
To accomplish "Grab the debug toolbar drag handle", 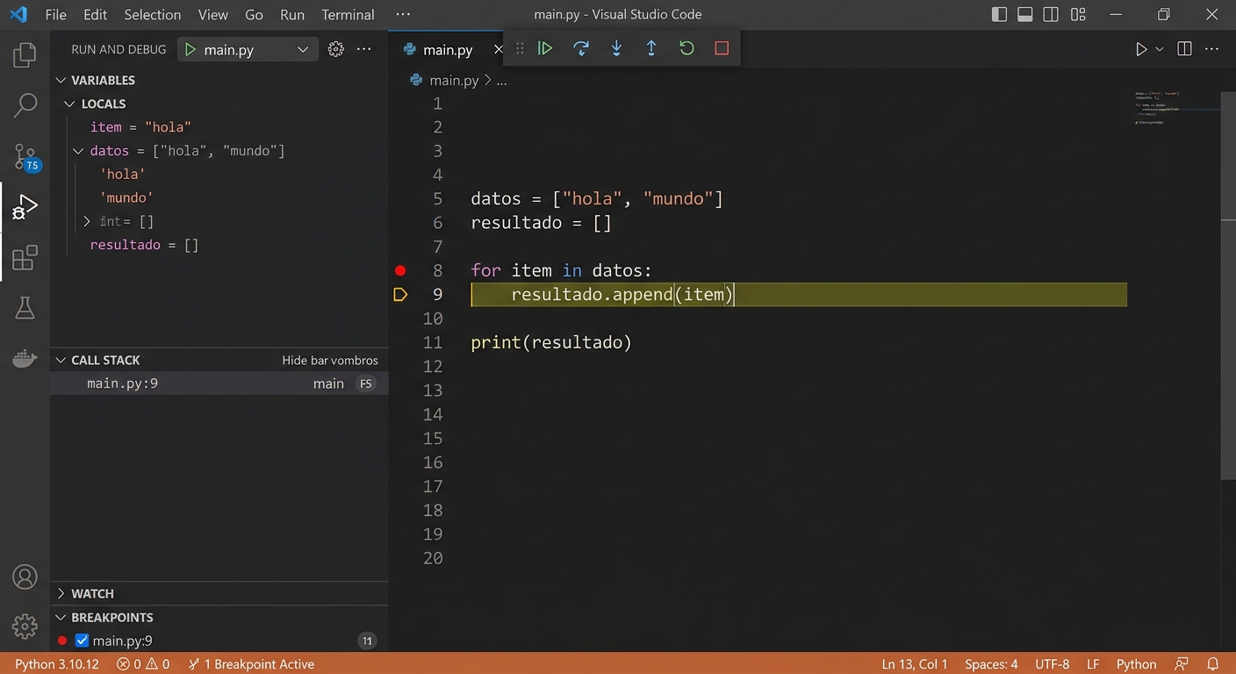I will pyautogui.click(x=520, y=48).
